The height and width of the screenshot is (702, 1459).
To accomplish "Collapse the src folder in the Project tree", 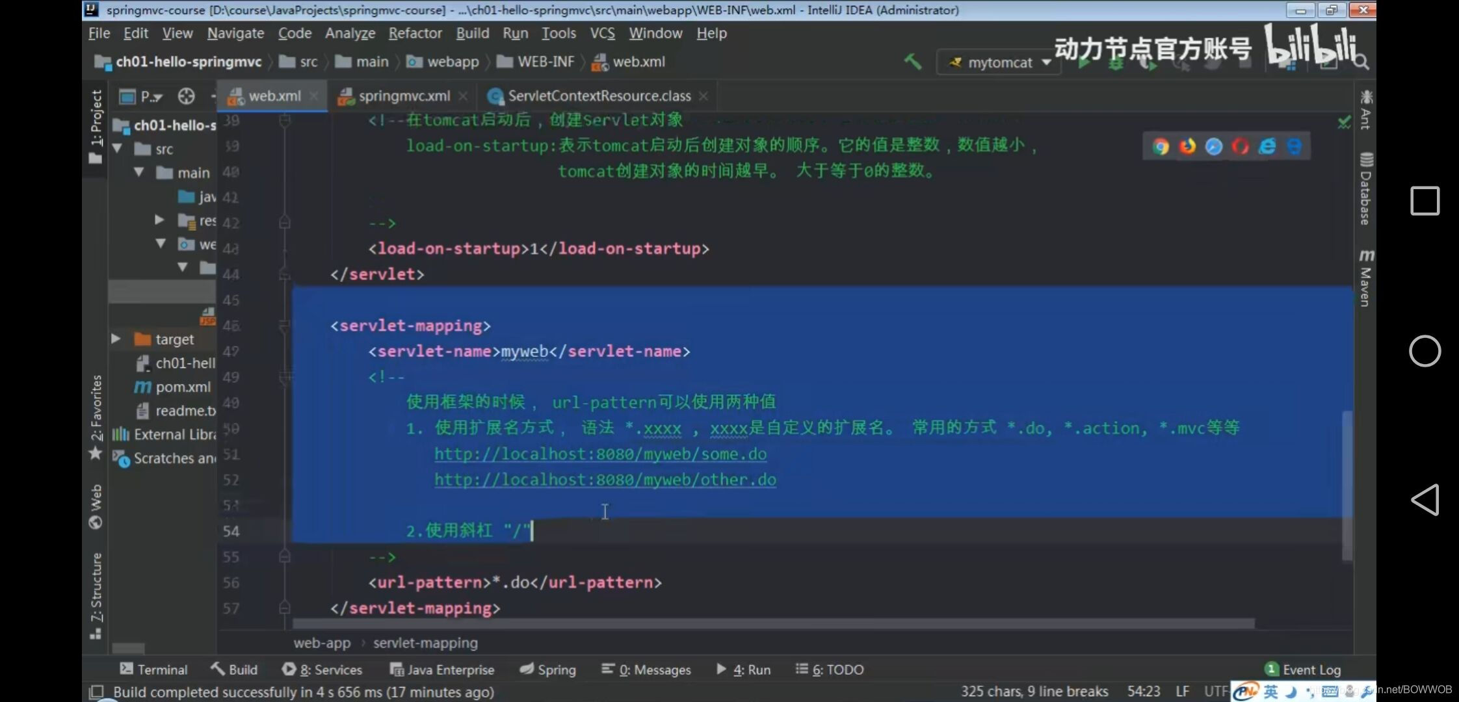I will pos(118,149).
